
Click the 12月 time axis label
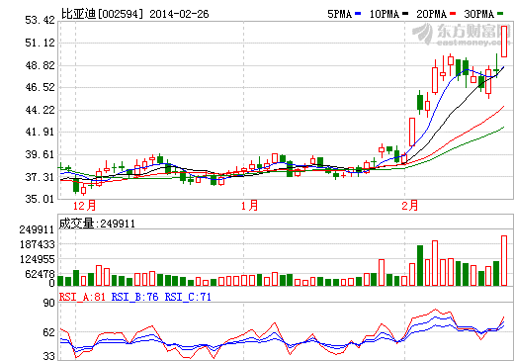coord(84,206)
